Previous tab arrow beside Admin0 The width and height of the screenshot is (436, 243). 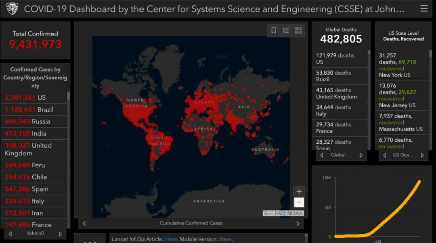(x=10, y=234)
